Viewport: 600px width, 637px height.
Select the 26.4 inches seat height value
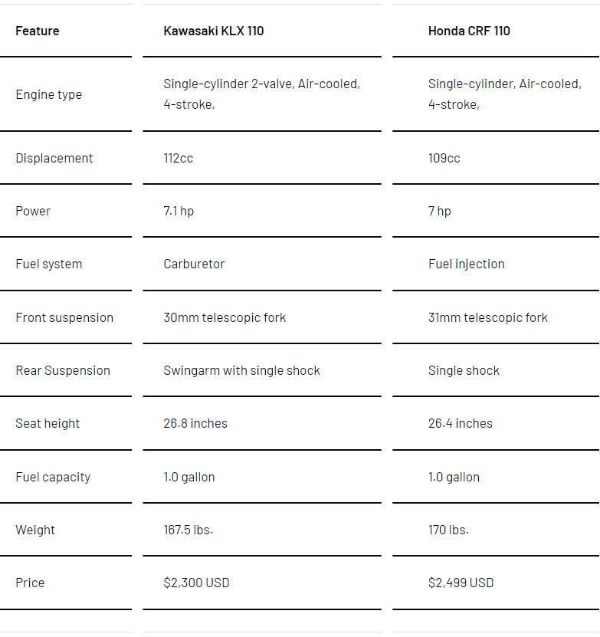click(x=461, y=424)
